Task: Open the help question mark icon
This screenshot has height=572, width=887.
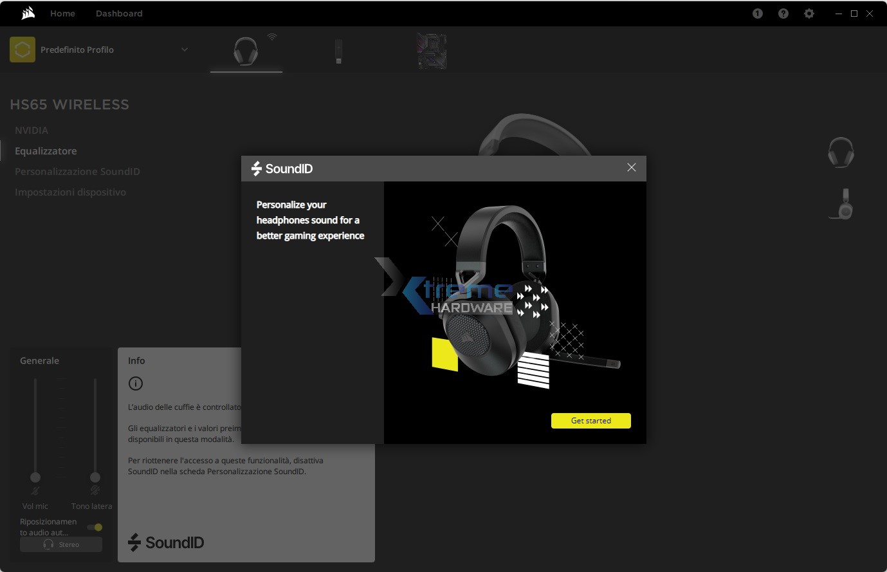Action: coord(783,14)
